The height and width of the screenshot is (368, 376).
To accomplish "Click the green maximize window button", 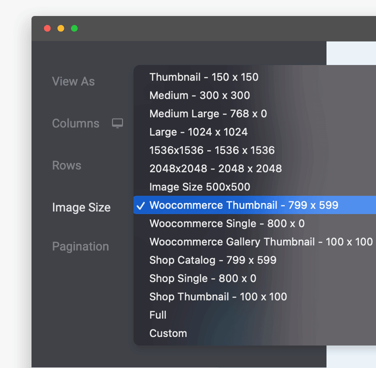I will tap(74, 28).
